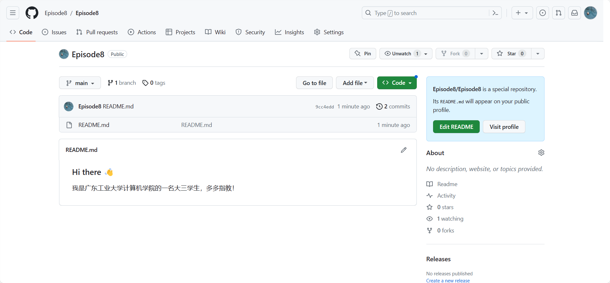Click the pulse icon next to Activity
The image size is (610, 283).
pyautogui.click(x=430, y=196)
